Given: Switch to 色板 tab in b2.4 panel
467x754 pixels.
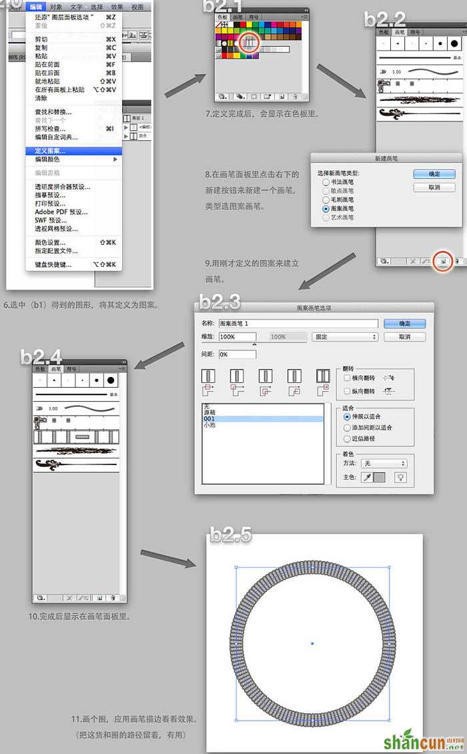Looking at the screenshot, I should tap(40, 369).
